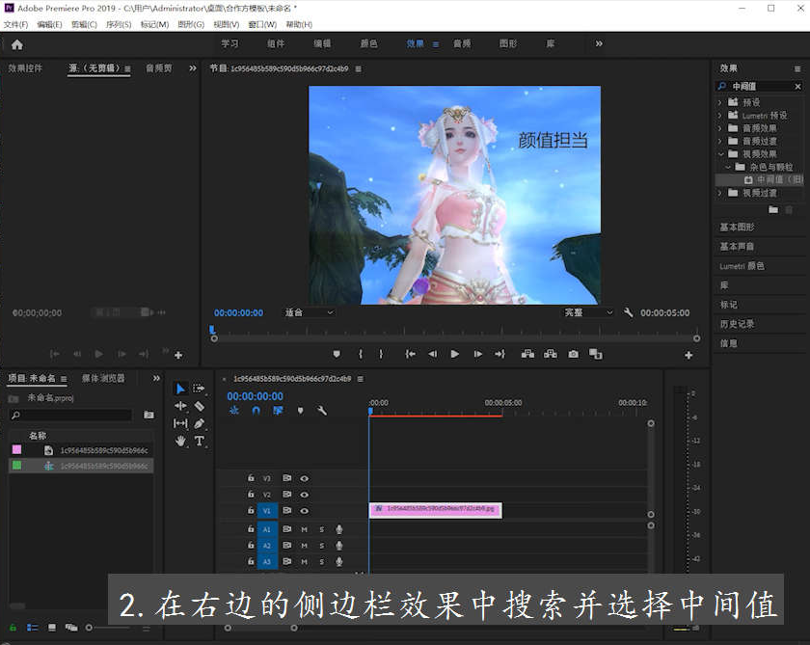Switch to the Hand tool
The image size is (810, 645).
point(180,441)
